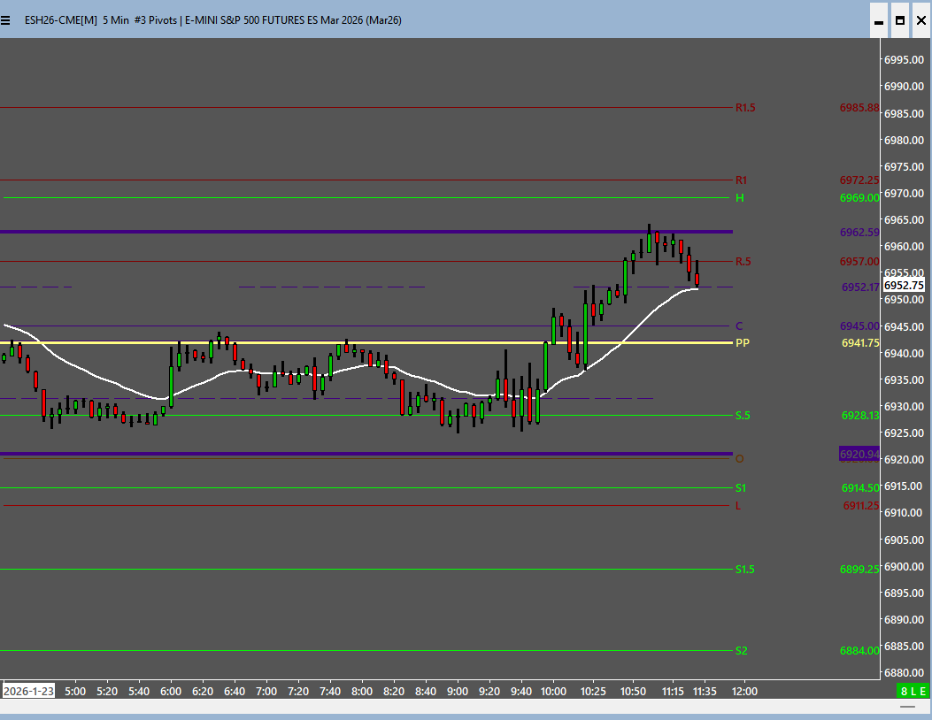Open the hamburger menu in the title bar
The image size is (932, 720).
click(6, 19)
